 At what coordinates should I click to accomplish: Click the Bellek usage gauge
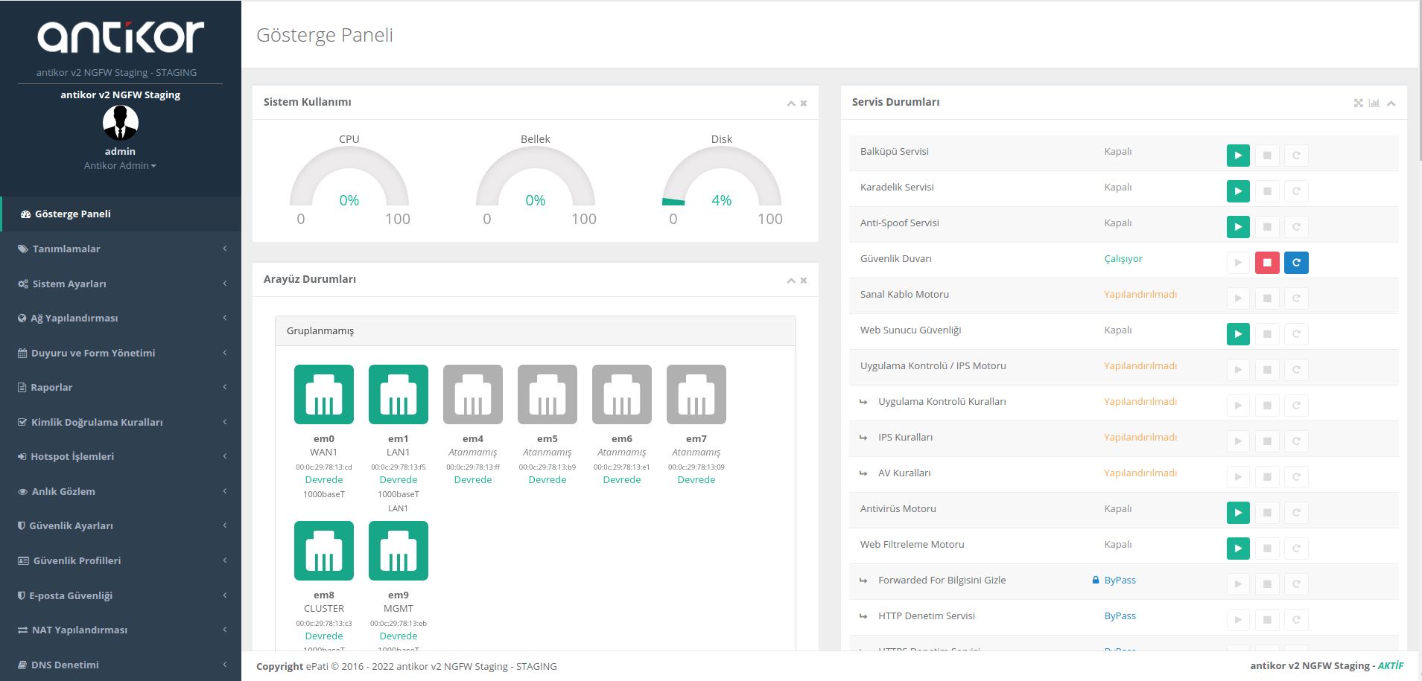pos(536,177)
